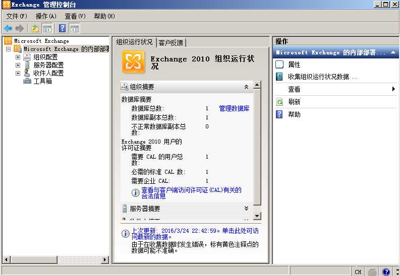
Task: Click the 组织摘要 section icon
Action: (125, 87)
